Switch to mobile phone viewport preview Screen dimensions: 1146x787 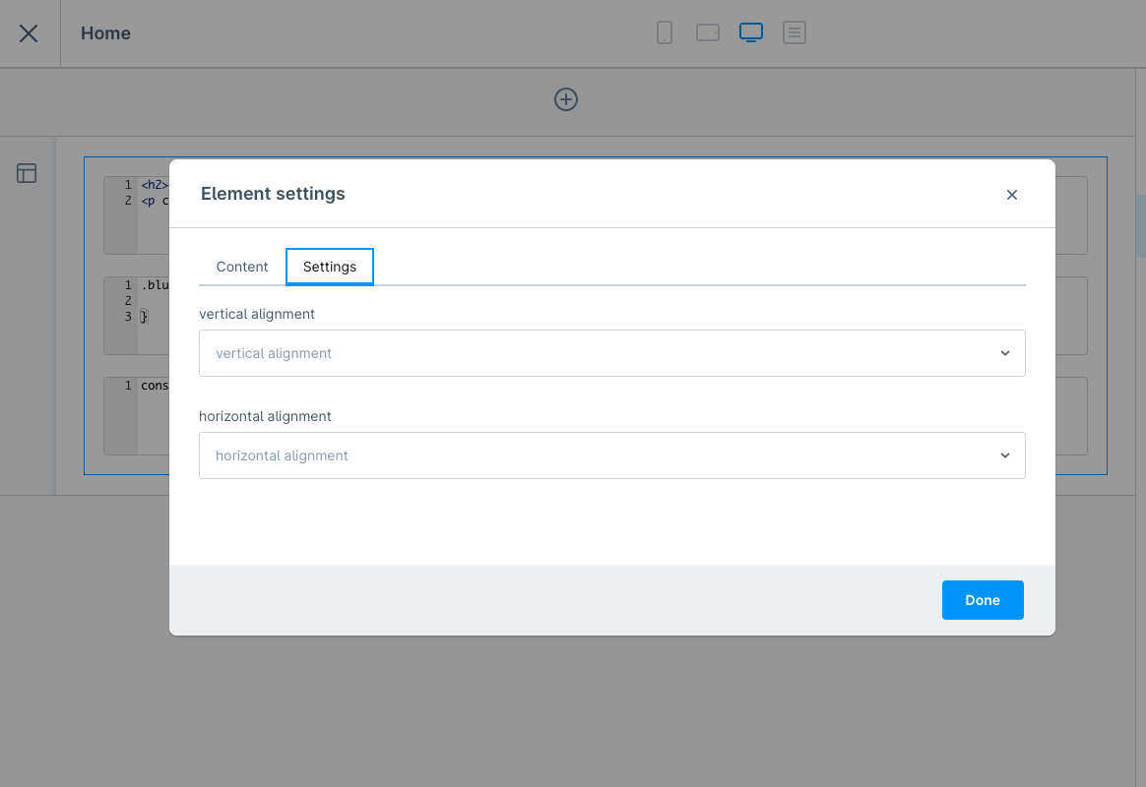665,33
